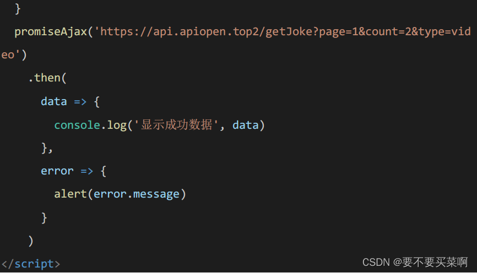This screenshot has height=273, width=477.
Task: Click the error arrow function parameter
Action: coord(57,171)
